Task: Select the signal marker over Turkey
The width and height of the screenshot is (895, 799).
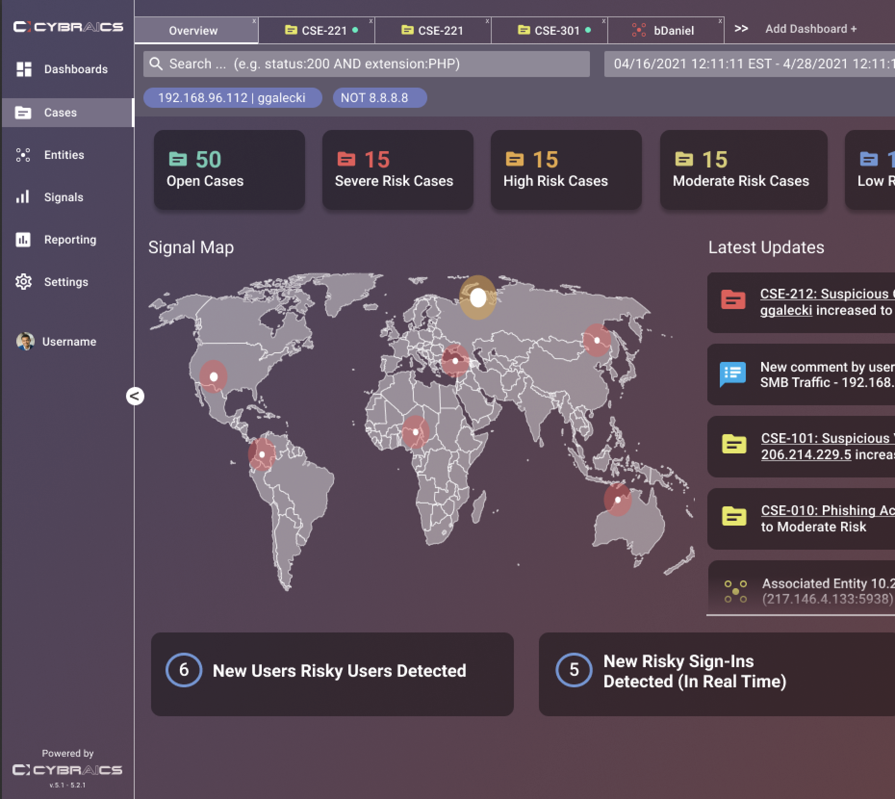Action: pos(455,361)
